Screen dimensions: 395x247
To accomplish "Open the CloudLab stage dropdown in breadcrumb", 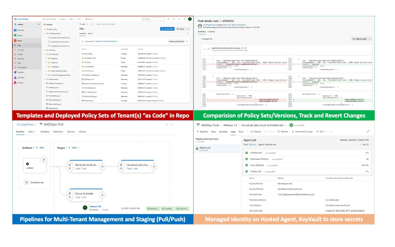I will pos(286,125).
